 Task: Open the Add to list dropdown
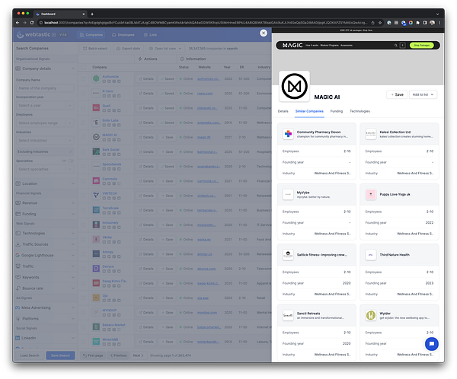pyautogui.click(x=423, y=94)
